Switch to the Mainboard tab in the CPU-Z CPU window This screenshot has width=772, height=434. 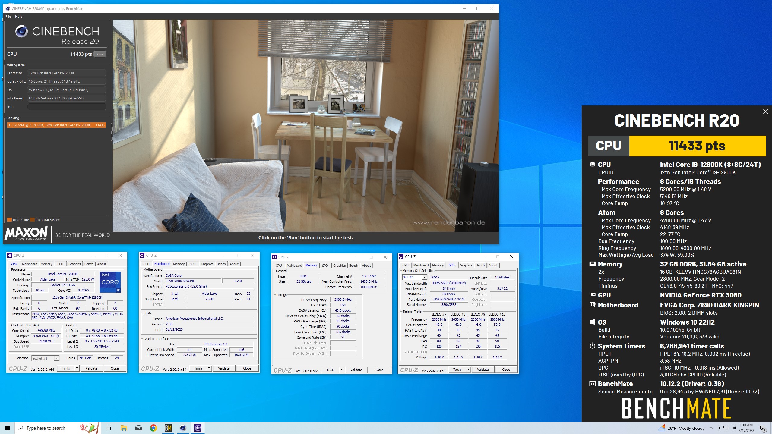[x=30, y=264]
